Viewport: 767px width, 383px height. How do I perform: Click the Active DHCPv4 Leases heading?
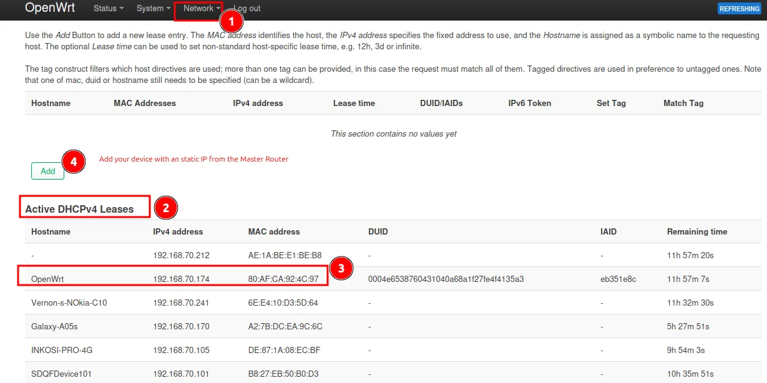click(x=79, y=209)
